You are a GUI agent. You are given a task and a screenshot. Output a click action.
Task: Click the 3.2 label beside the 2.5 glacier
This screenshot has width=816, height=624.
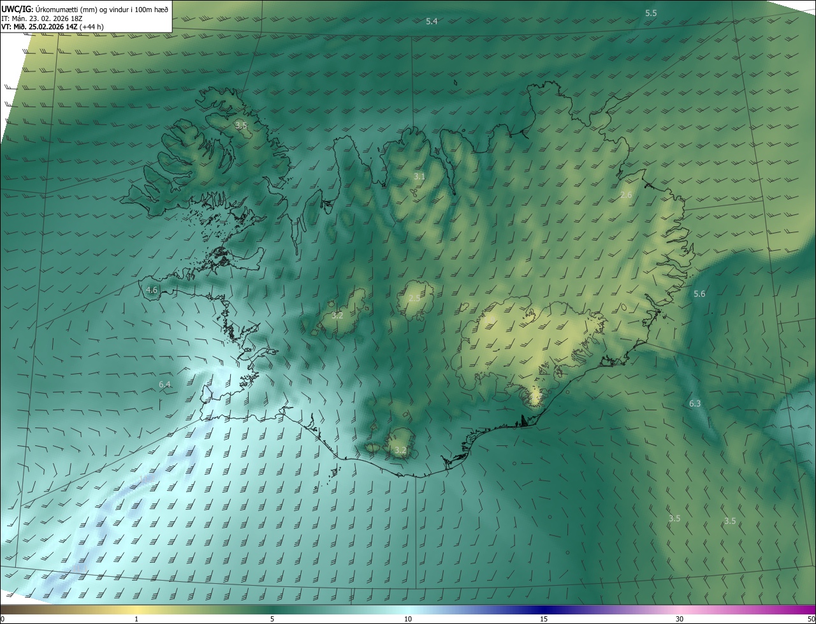[x=337, y=315]
